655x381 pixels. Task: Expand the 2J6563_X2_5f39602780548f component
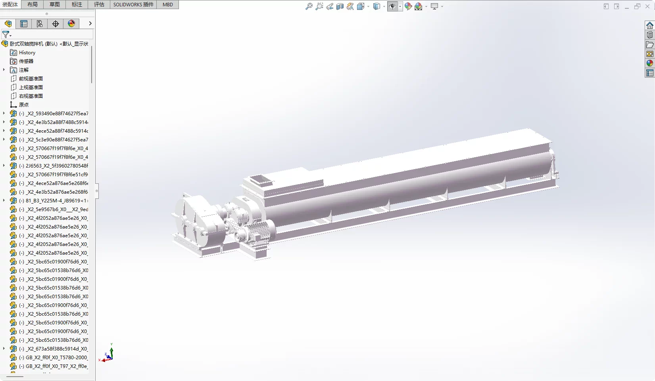(4, 166)
